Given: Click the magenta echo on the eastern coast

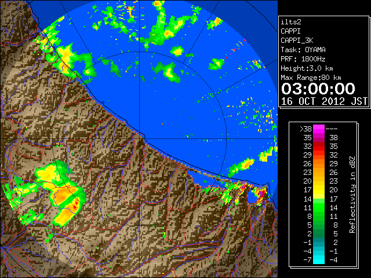Looking at the screenshot, I should click(261, 193).
